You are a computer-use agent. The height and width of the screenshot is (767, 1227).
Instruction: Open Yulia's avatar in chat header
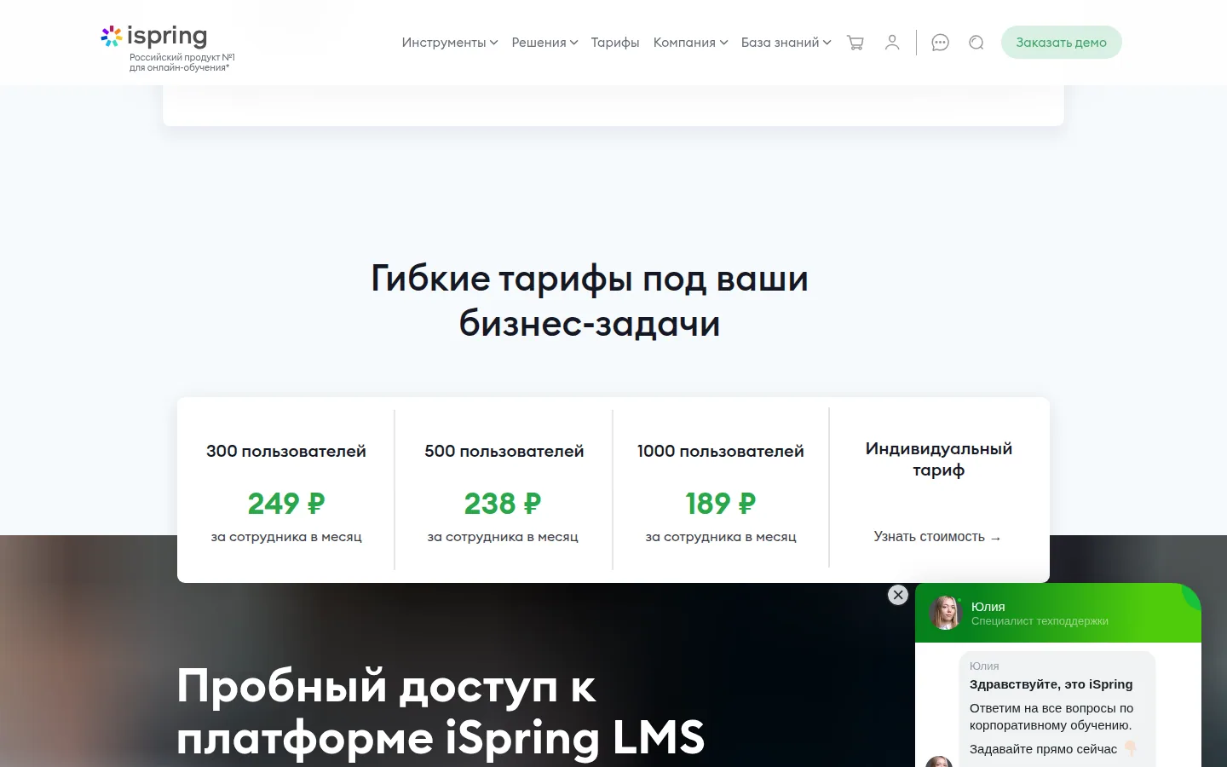(945, 612)
